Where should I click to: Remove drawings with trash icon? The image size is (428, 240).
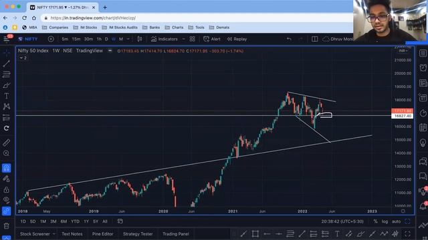pos(7,226)
